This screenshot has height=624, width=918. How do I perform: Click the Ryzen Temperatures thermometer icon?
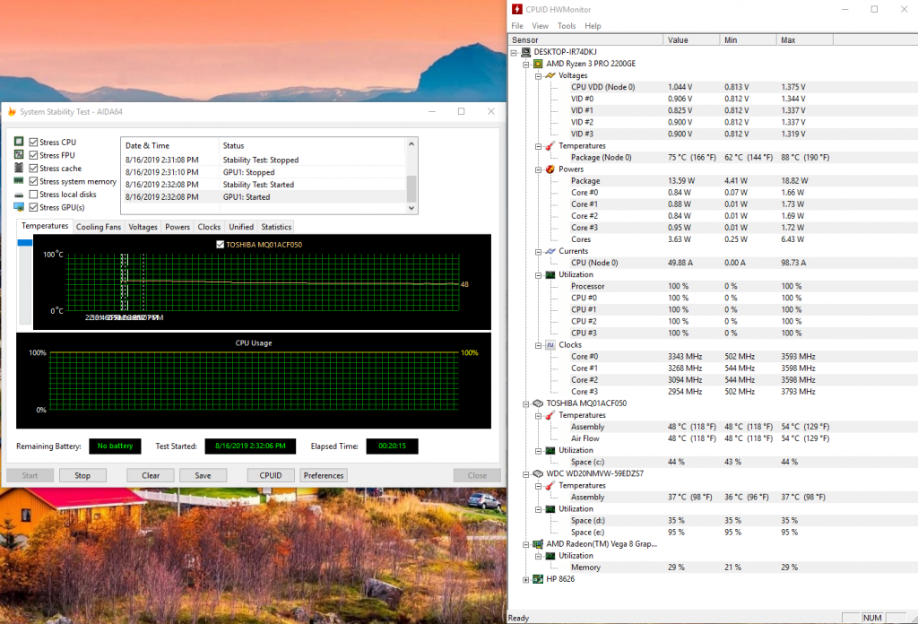[x=550, y=146]
